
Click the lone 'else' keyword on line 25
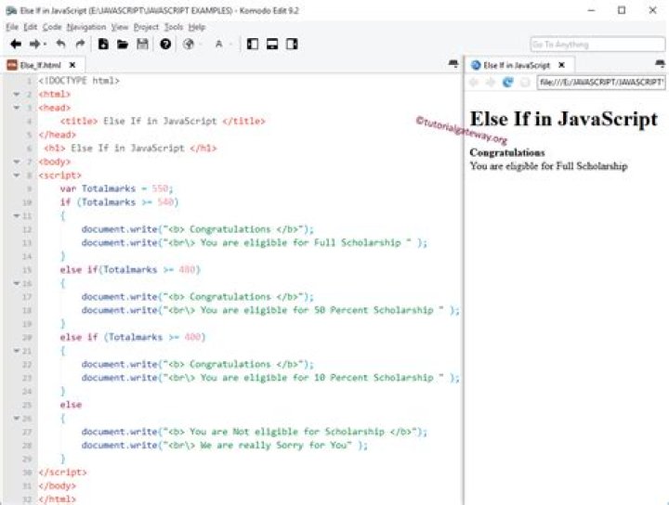pyautogui.click(x=71, y=405)
